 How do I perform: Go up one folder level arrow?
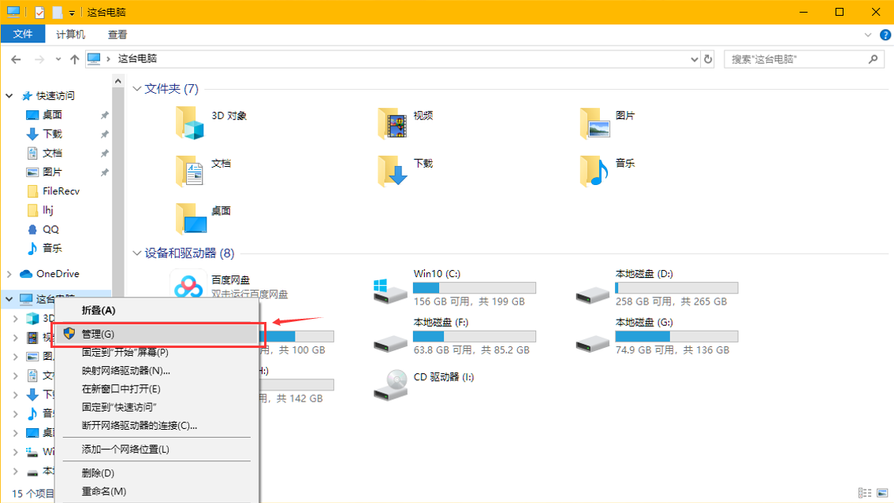point(75,59)
